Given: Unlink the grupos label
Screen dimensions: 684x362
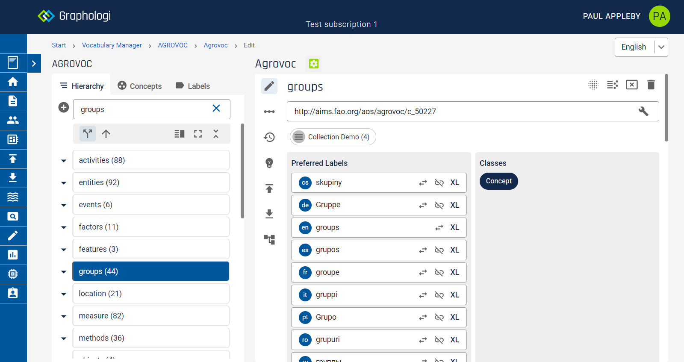Looking at the screenshot, I should click(x=439, y=250).
